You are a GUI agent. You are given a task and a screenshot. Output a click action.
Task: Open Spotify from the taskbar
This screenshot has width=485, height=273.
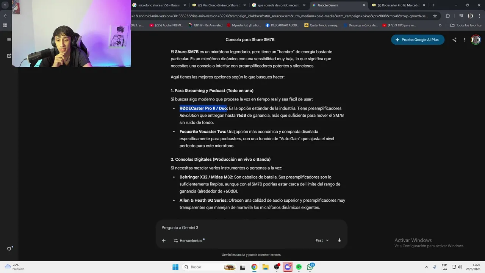(299, 267)
